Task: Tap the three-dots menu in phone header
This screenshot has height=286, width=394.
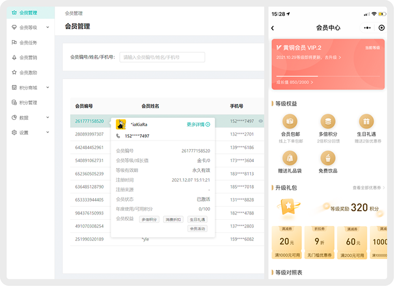Action: click(x=368, y=27)
